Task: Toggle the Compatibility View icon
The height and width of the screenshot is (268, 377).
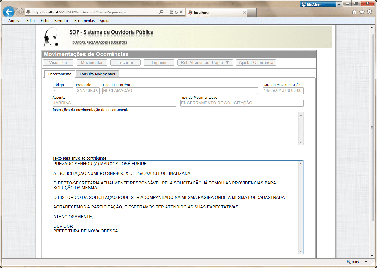Action: [x=171, y=12]
